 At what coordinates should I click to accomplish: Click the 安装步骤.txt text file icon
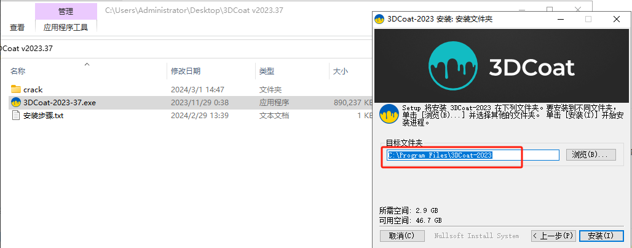point(16,115)
